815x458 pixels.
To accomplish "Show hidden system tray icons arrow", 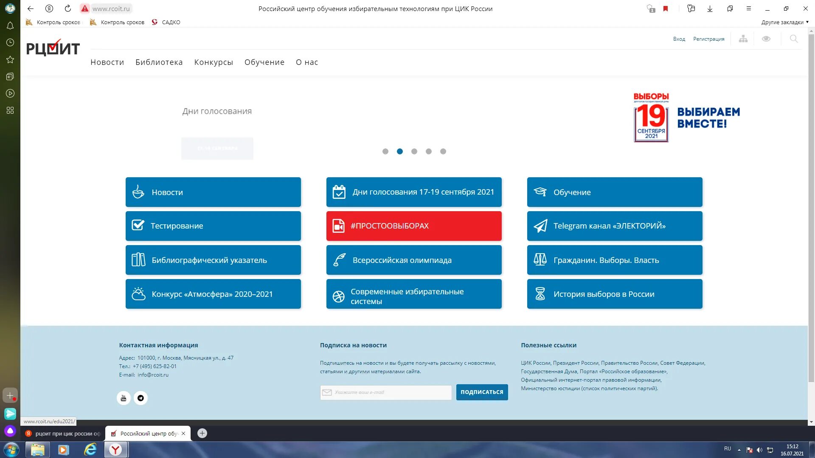I will (739, 450).
